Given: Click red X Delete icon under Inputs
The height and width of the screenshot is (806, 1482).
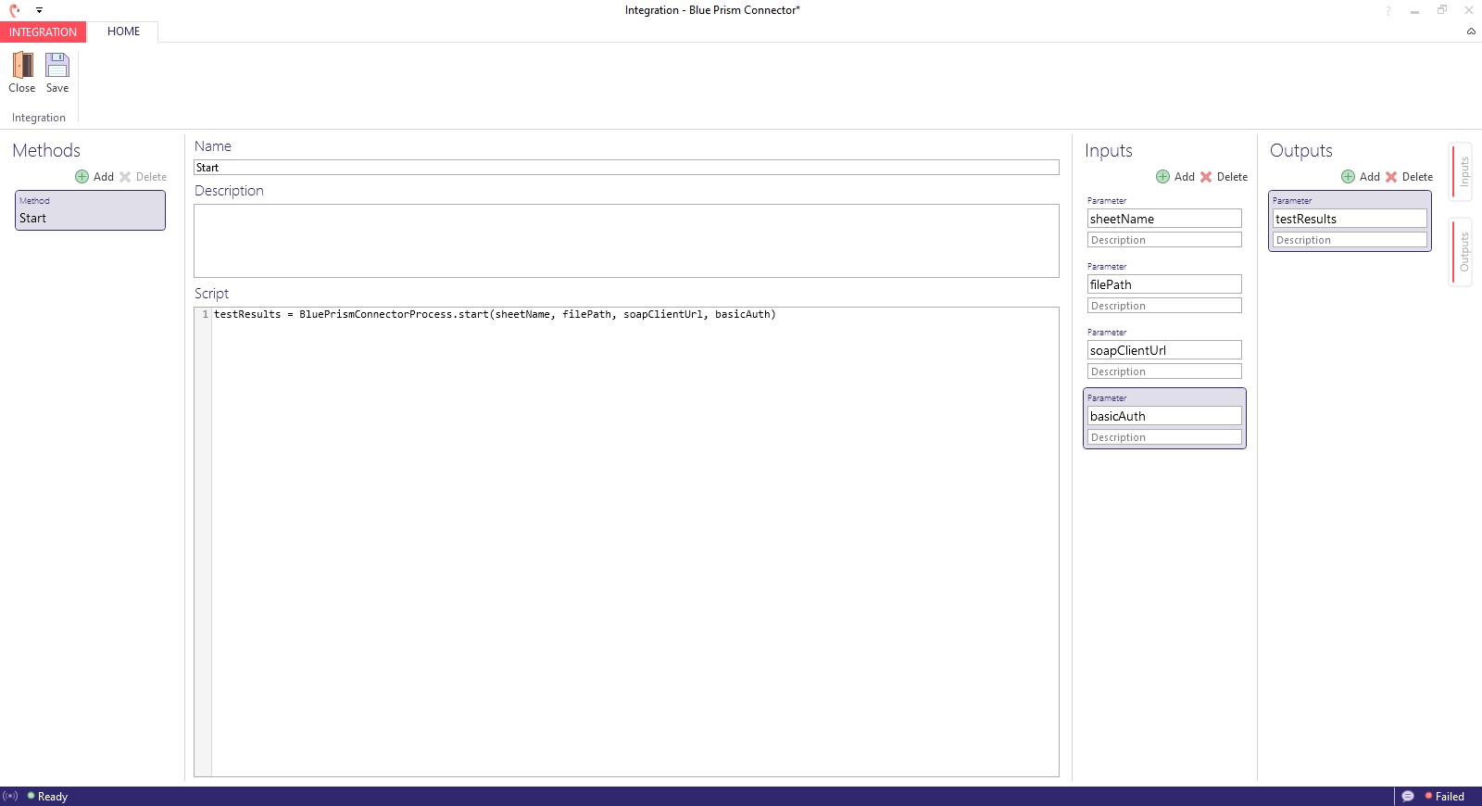Looking at the screenshot, I should pos(1206,177).
